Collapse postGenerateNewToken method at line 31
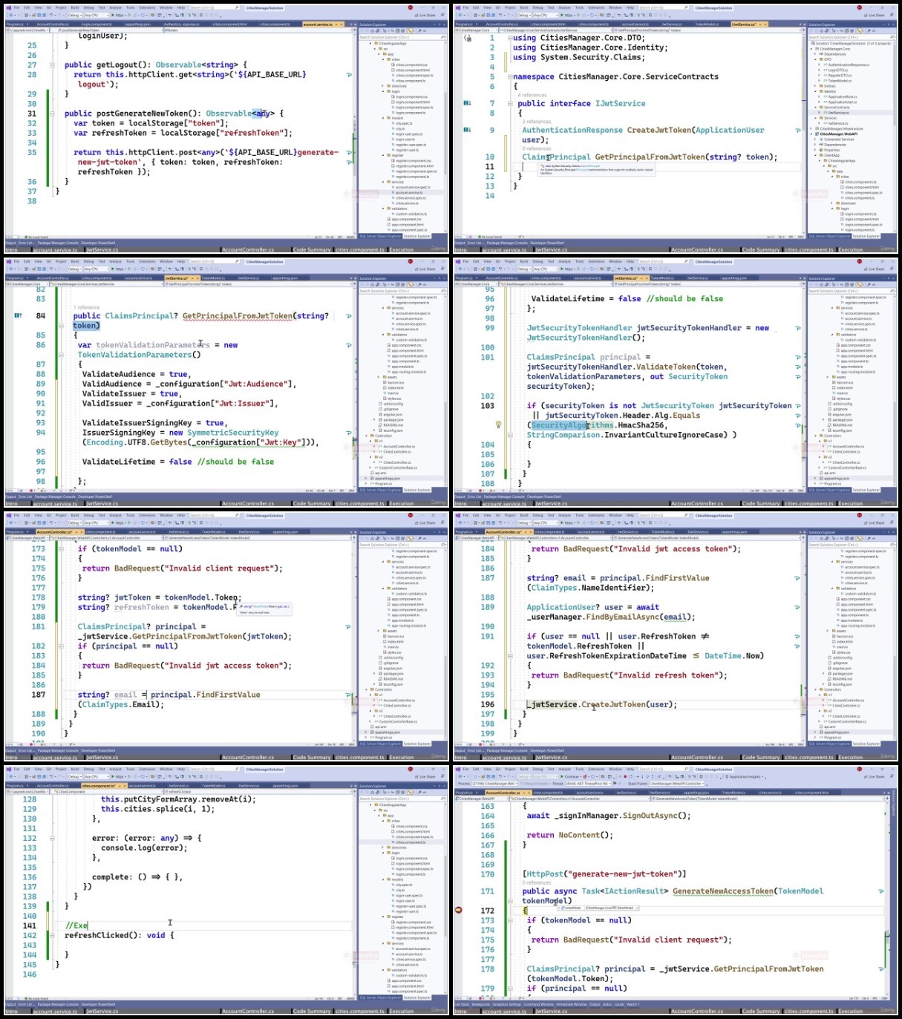Image resolution: width=902 pixels, height=1019 pixels. [x=52, y=114]
